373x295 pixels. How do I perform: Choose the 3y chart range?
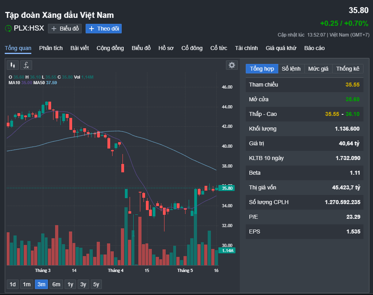tap(83, 284)
